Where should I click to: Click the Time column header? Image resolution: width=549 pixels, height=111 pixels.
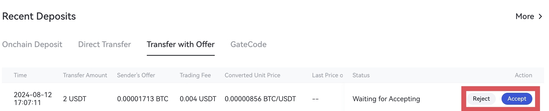point(20,75)
